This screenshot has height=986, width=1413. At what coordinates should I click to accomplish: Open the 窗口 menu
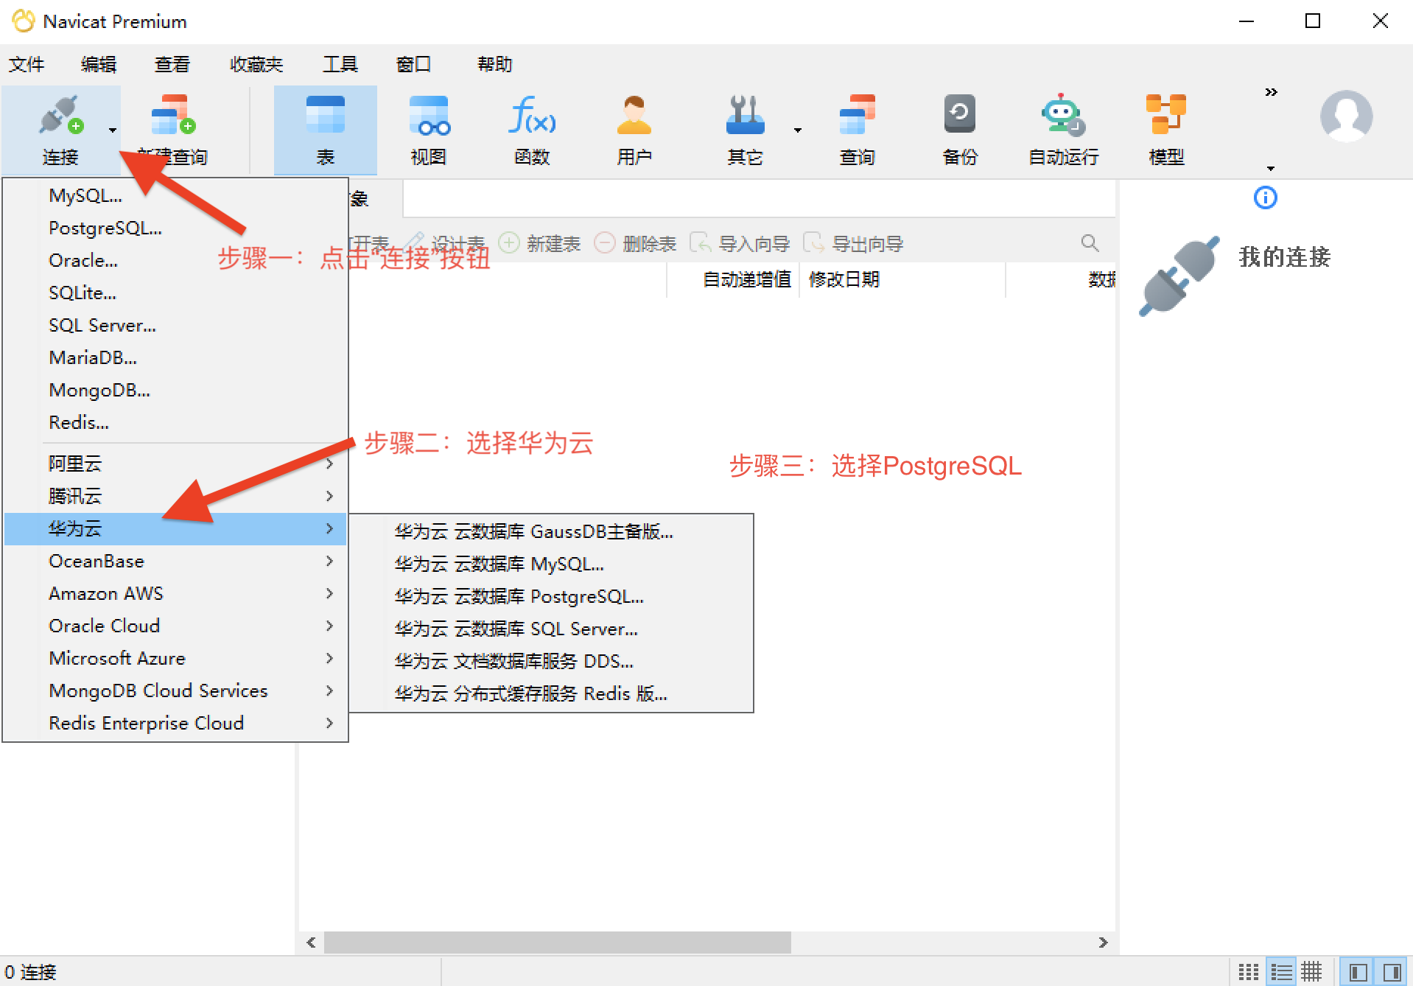click(413, 64)
